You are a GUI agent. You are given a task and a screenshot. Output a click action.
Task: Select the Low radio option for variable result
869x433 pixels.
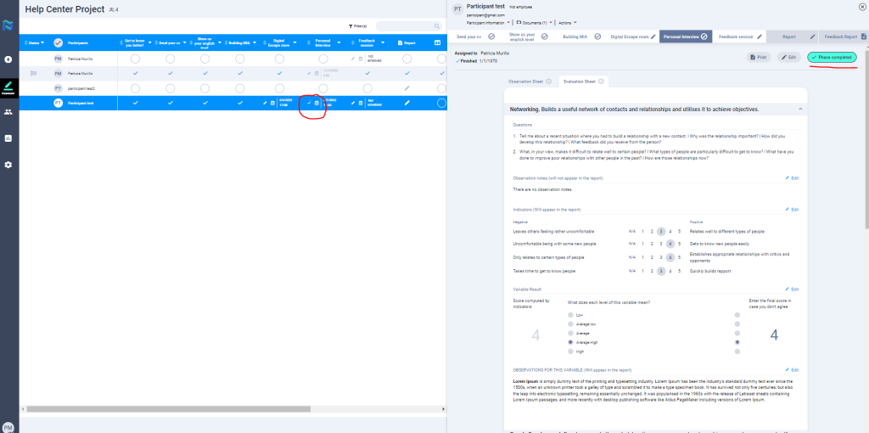pyautogui.click(x=570, y=314)
